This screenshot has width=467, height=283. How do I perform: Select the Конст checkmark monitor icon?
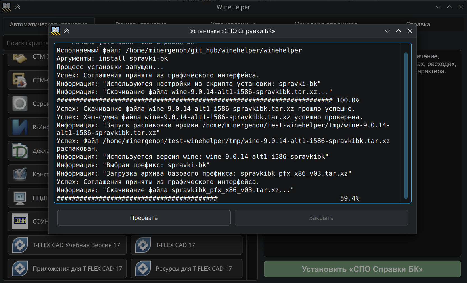click(20, 174)
